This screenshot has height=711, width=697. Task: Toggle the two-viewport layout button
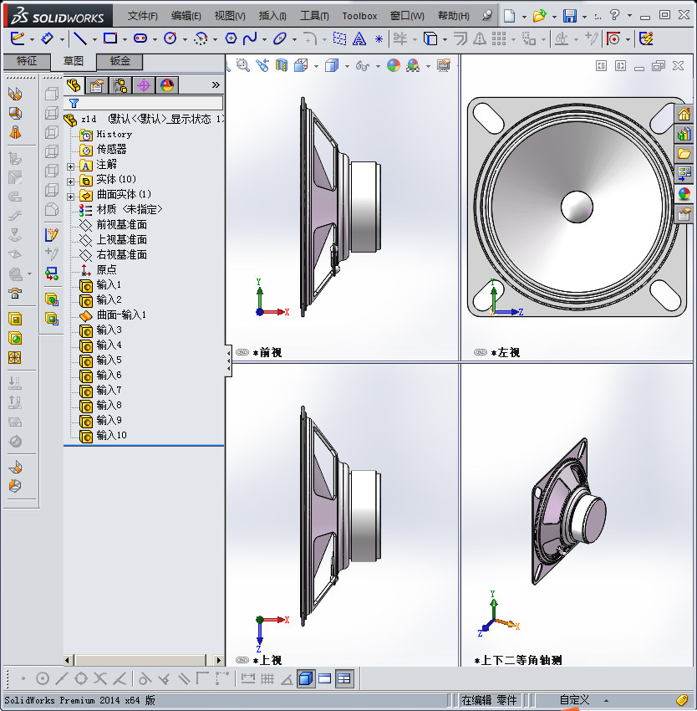324,678
